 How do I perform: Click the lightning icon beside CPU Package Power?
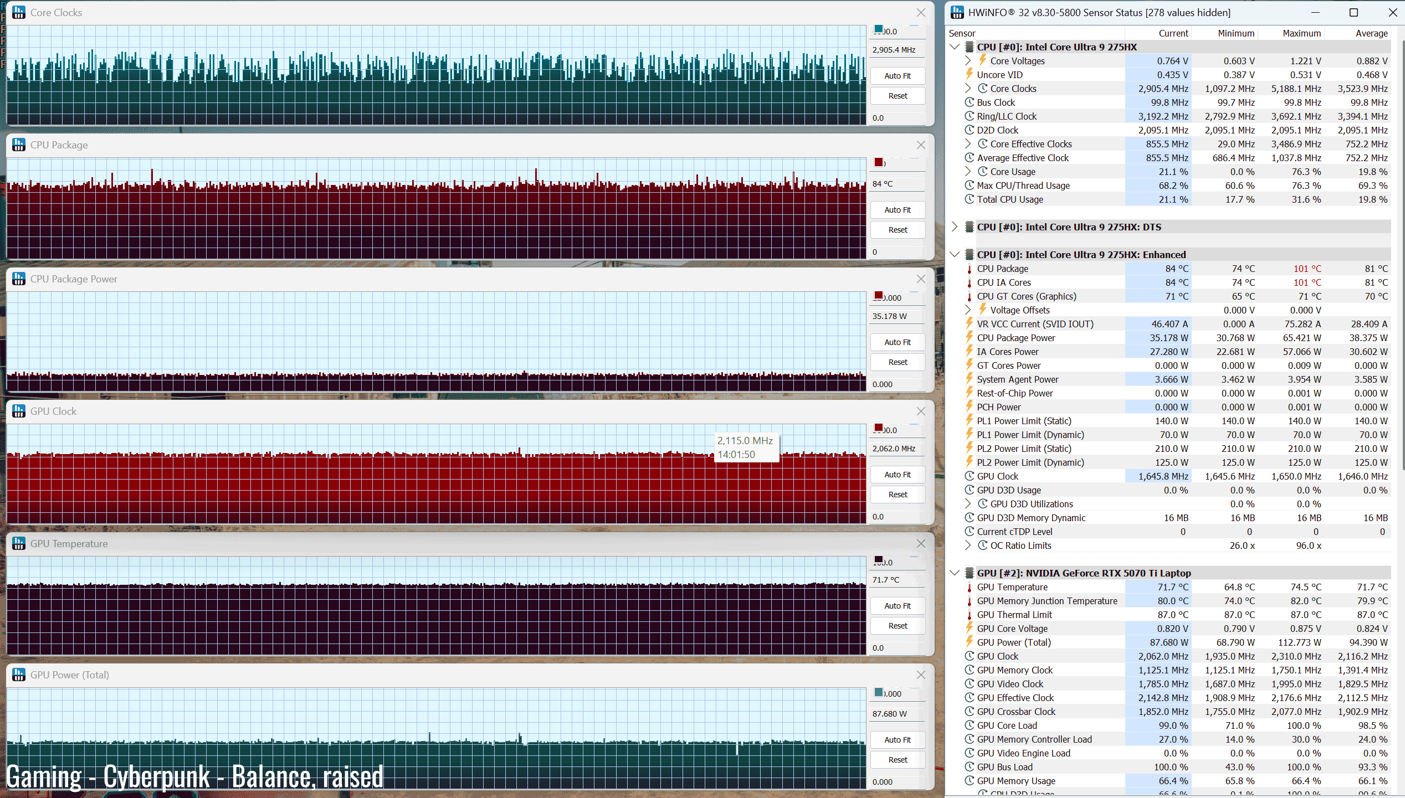970,337
